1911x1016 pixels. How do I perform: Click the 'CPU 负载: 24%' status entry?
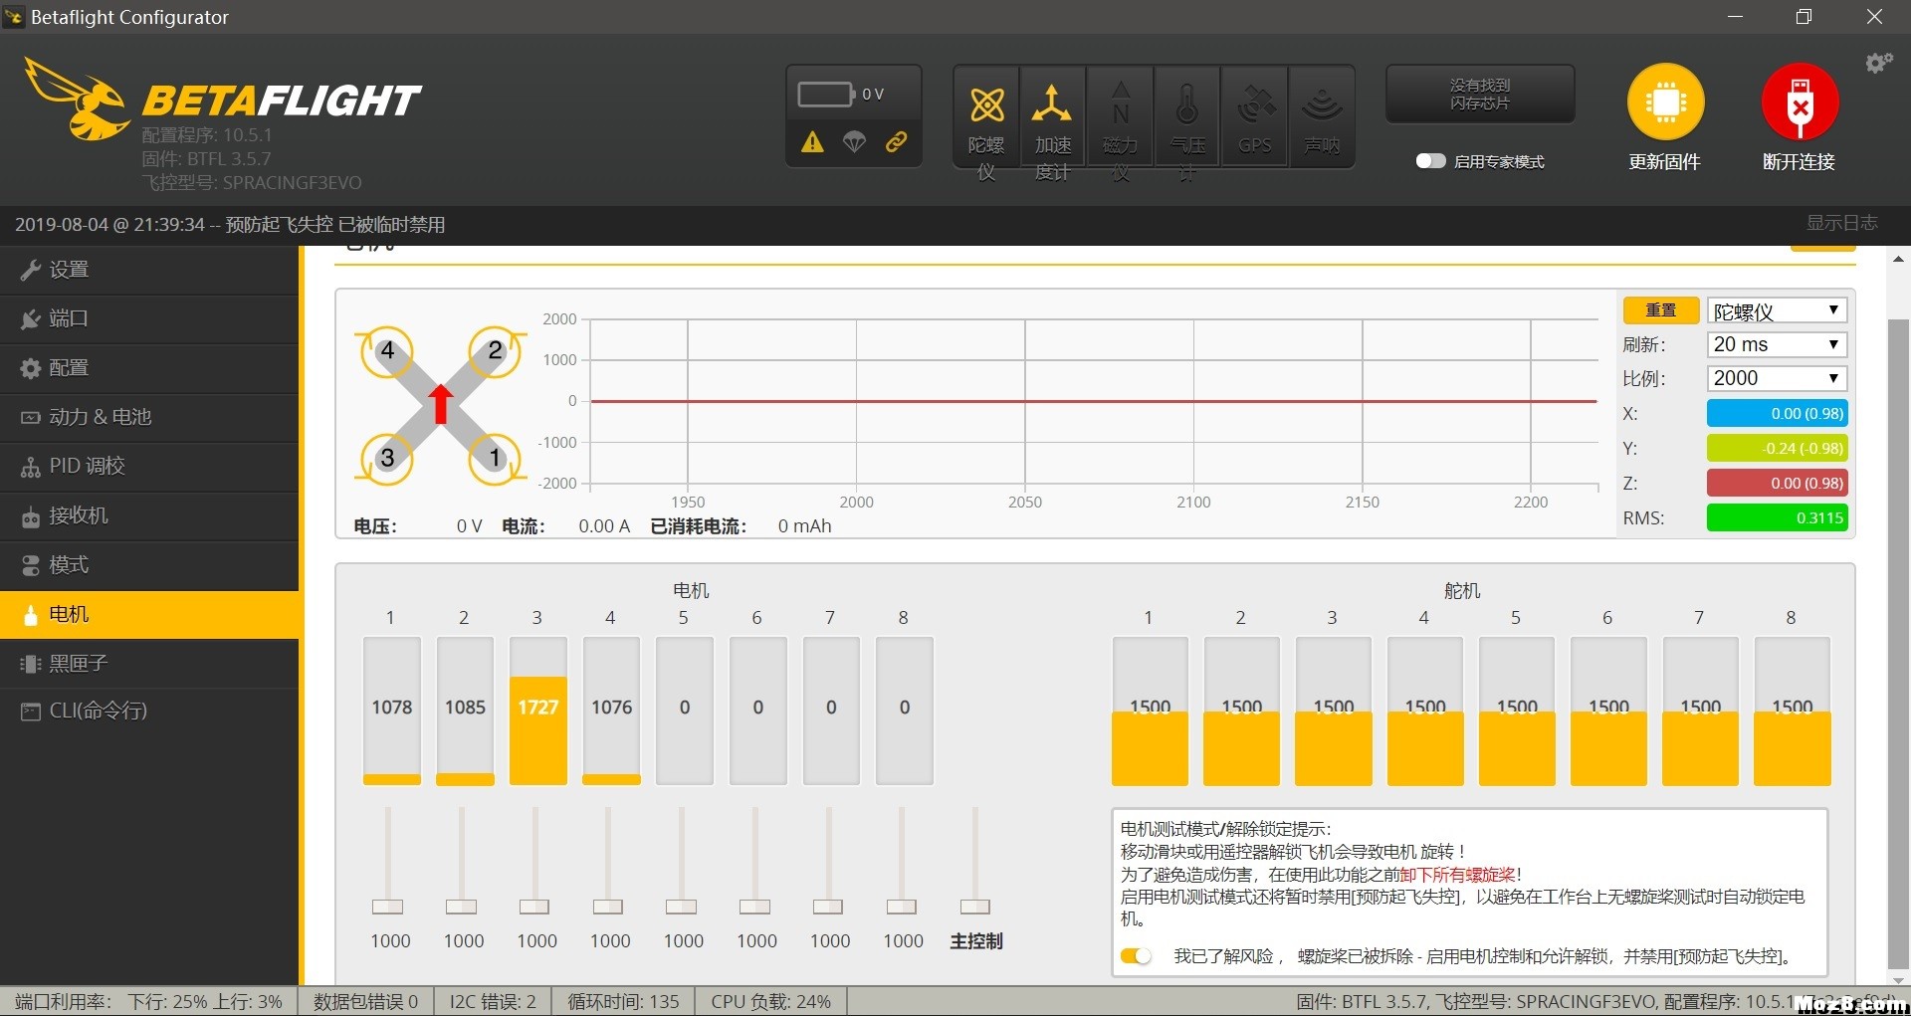coord(770,1001)
